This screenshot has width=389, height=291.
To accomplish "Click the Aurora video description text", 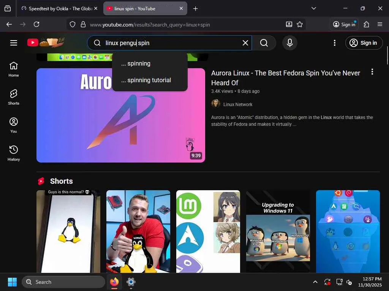I will pyautogui.click(x=292, y=121).
